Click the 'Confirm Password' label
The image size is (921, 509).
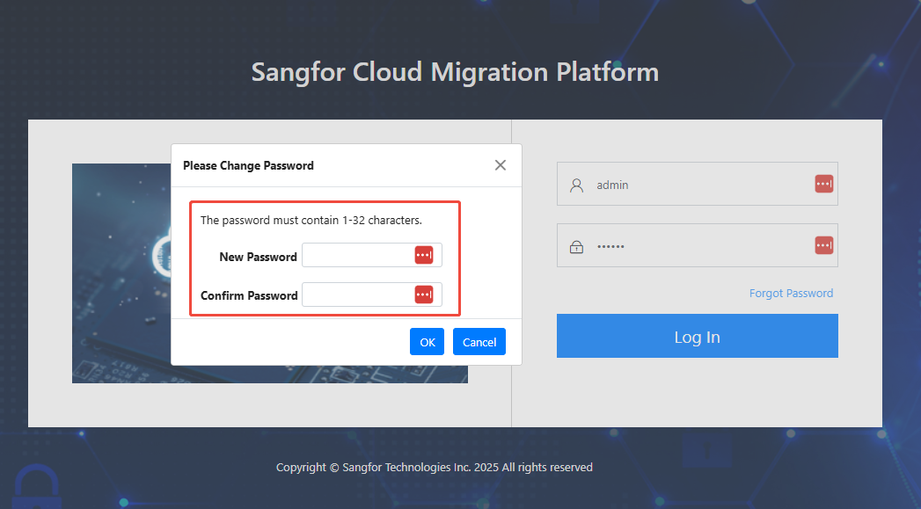[249, 295]
